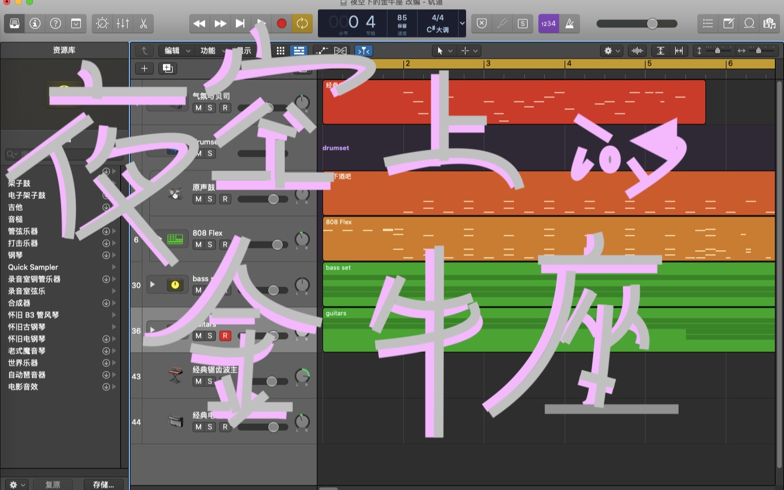Open the secondary crosshair tool dropdown
Viewport: 784px width, 490px height.
(x=469, y=51)
